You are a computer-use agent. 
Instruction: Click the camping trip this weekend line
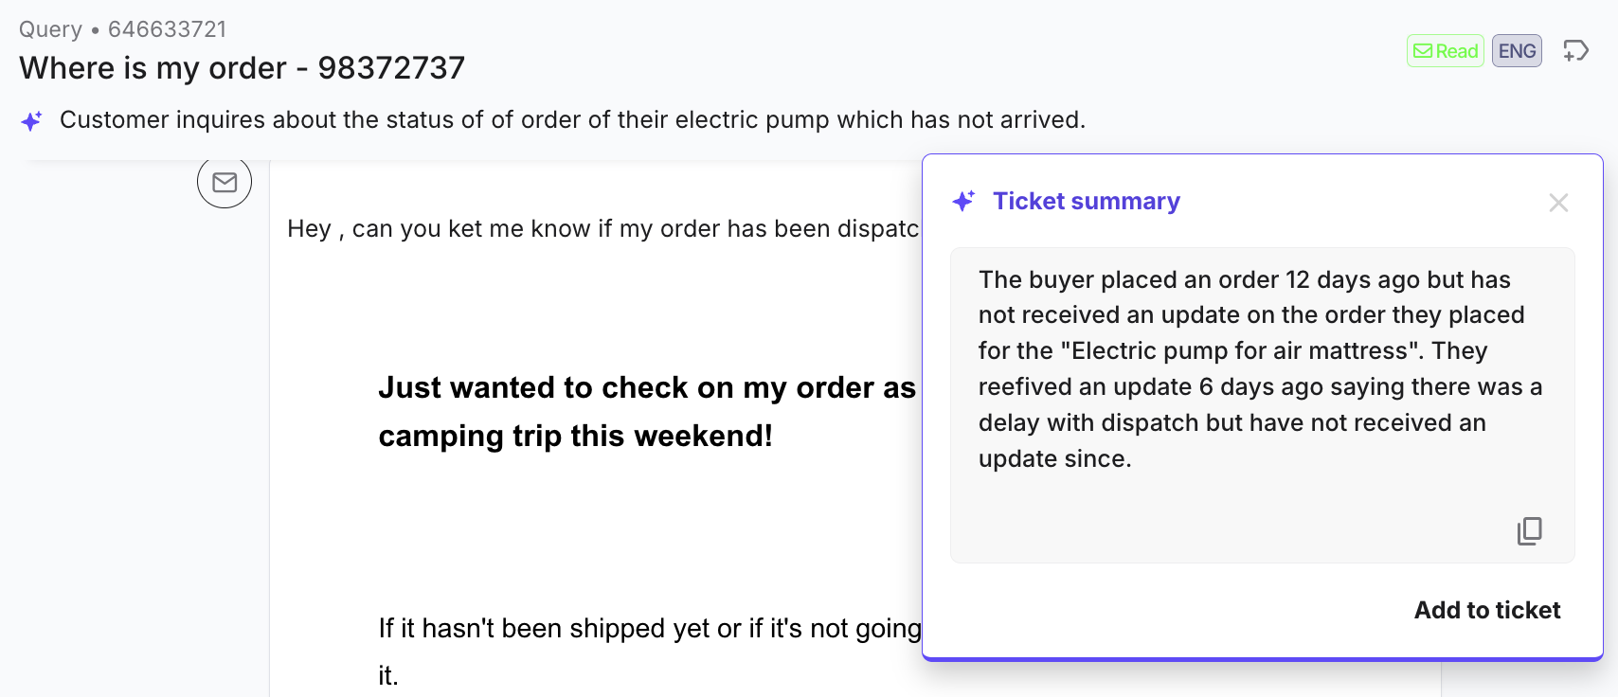click(x=575, y=436)
